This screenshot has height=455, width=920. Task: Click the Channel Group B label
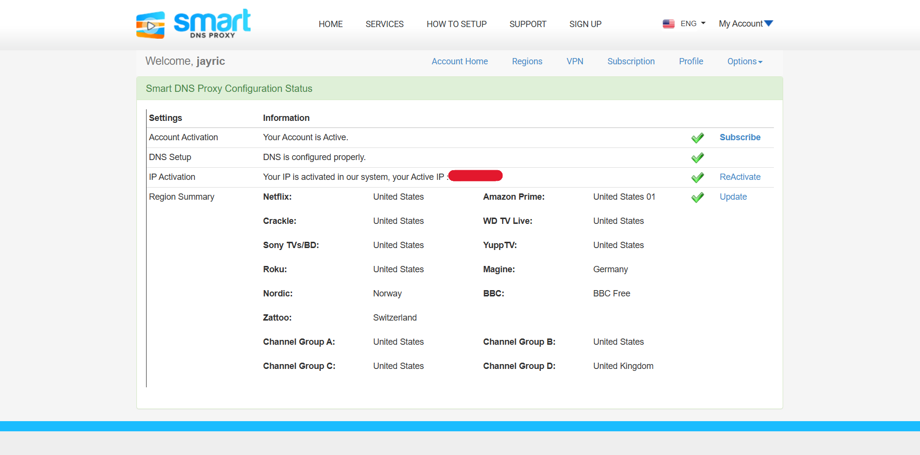pos(519,342)
